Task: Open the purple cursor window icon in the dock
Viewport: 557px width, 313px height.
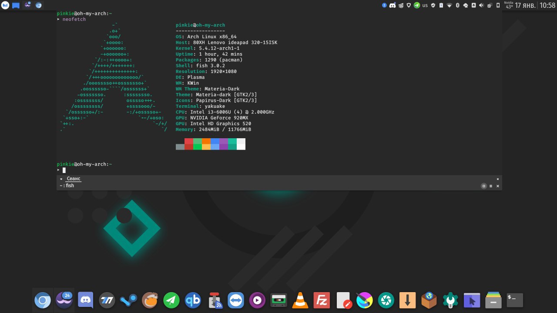Action: [472, 300]
